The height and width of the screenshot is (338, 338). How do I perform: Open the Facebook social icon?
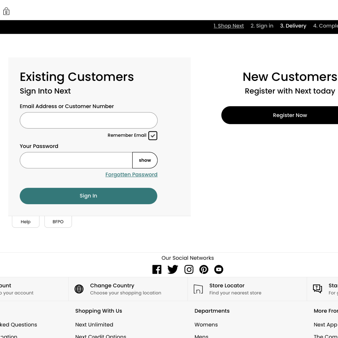[x=157, y=270]
